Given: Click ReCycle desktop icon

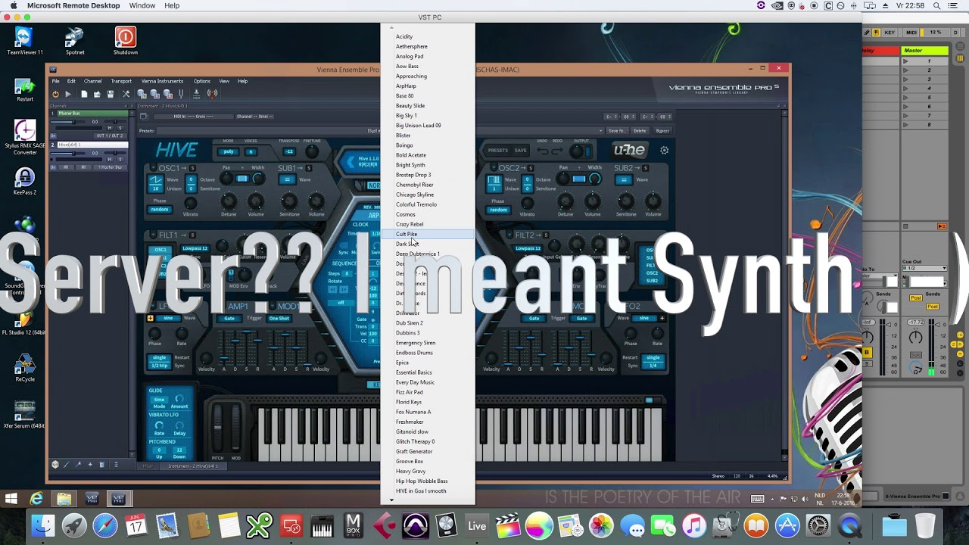Looking at the screenshot, I should point(25,369).
